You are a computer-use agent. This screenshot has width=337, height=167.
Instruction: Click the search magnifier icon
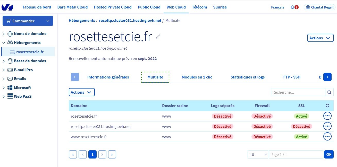click(329, 92)
